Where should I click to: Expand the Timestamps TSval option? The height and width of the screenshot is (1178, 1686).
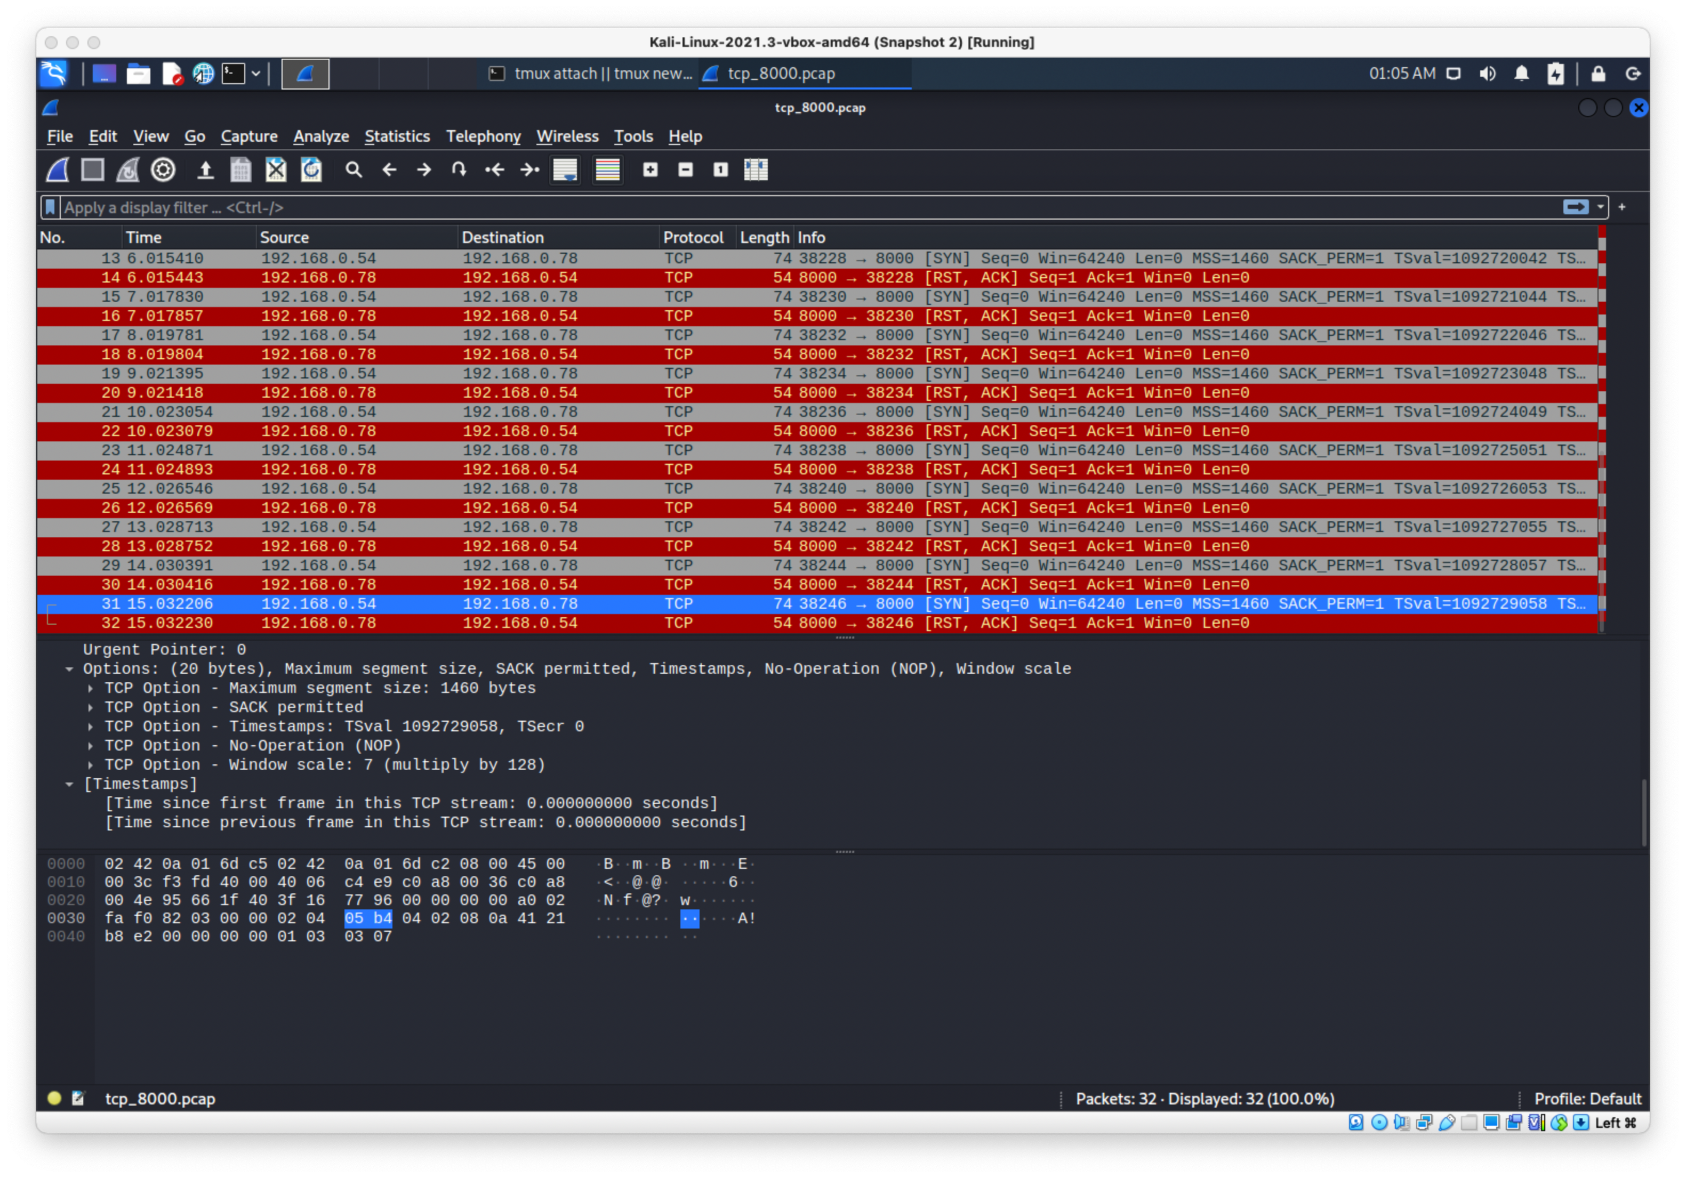[x=90, y=727]
